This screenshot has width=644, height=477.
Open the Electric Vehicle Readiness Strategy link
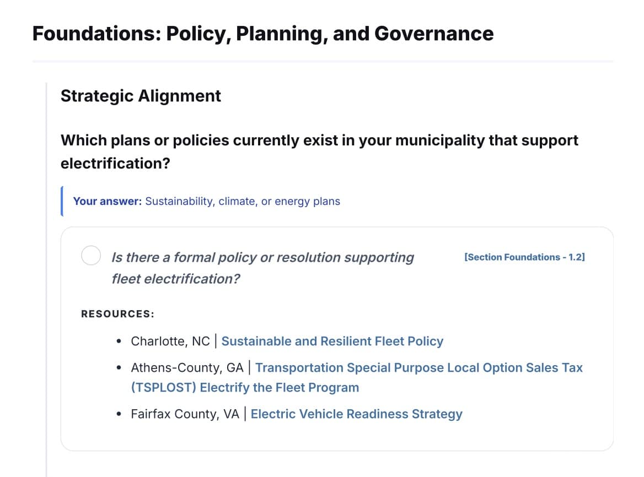pos(357,414)
